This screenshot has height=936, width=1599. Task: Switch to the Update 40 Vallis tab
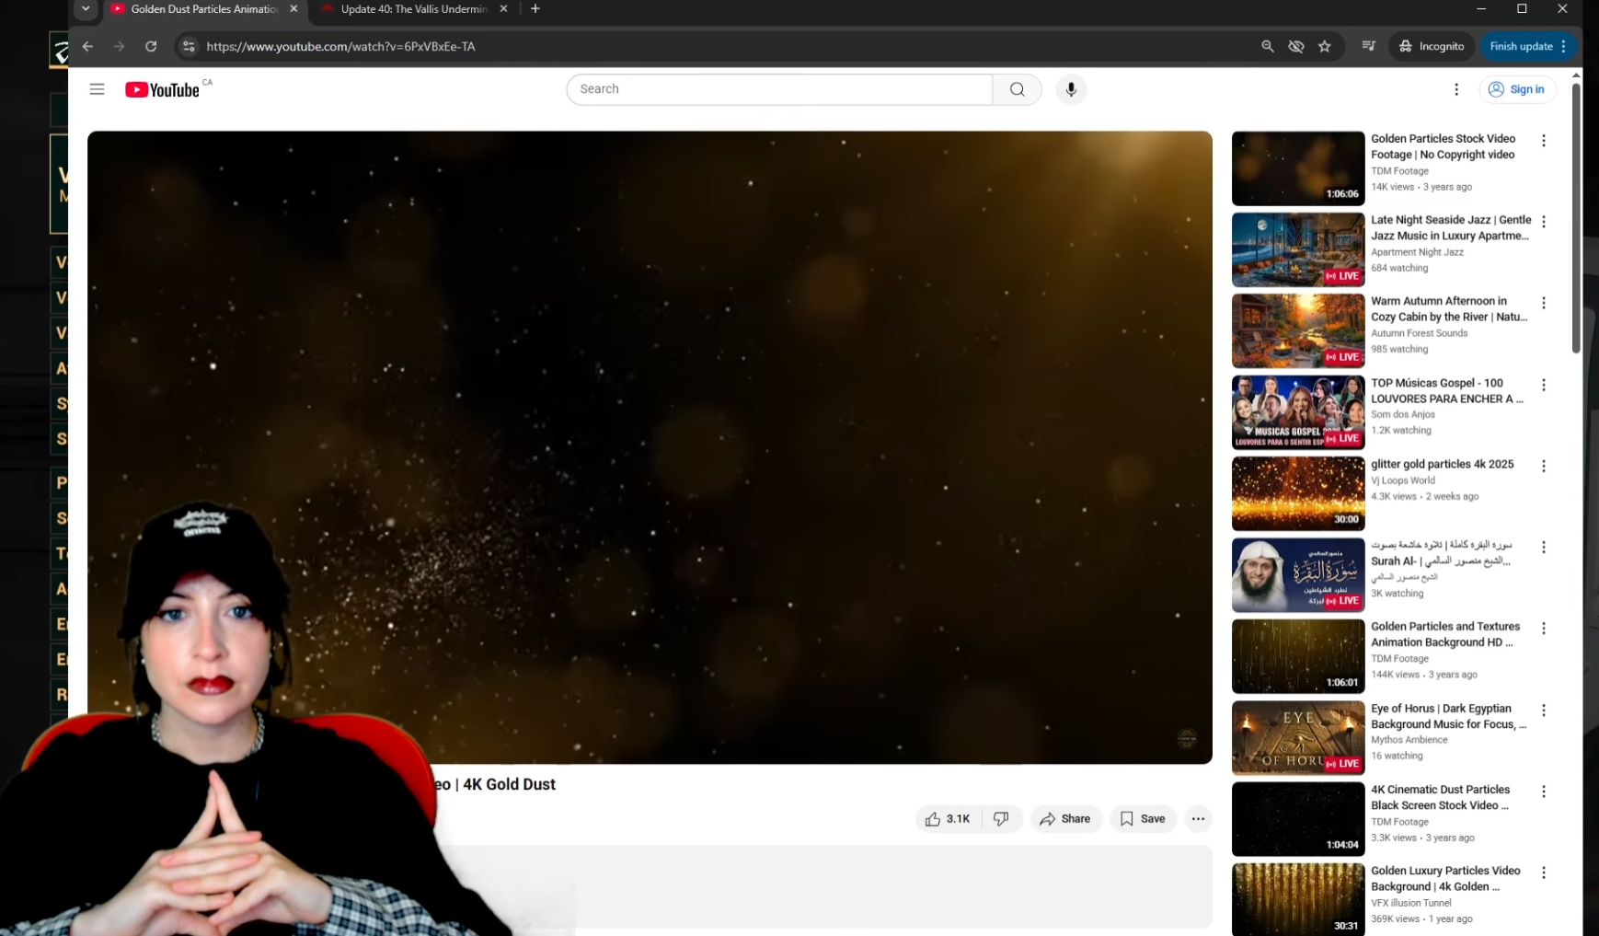point(414,9)
